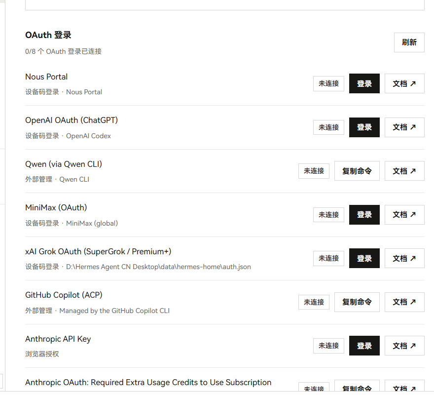434x395 pixels.
Task: Click 登录 for xAI Grok OAuth
Action: click(x=364, y=258)
